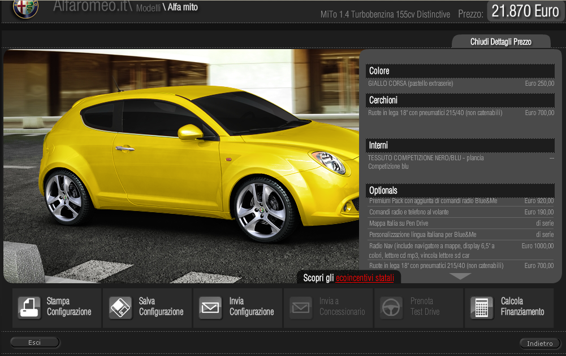Image resolution: width=566 pixels, height=356 pixels.
Task: Click Invia a Concessionario label
Action: point(342,306)
